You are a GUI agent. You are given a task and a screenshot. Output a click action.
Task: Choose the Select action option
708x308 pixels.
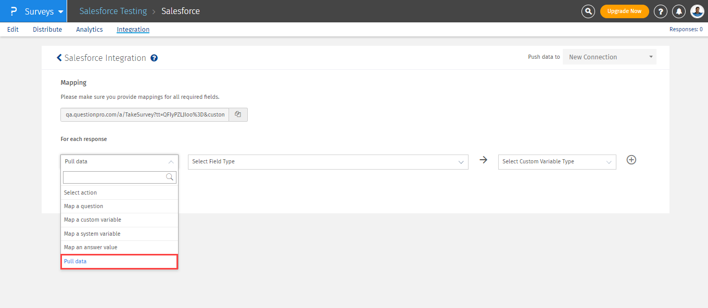click(119, 192)
